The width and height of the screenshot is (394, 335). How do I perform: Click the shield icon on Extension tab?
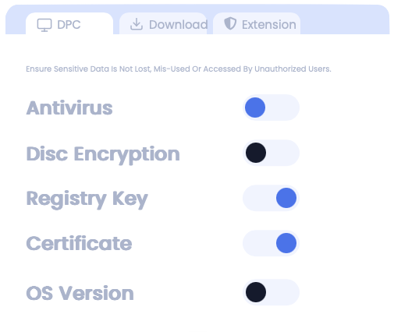click(x=230, y=23)
